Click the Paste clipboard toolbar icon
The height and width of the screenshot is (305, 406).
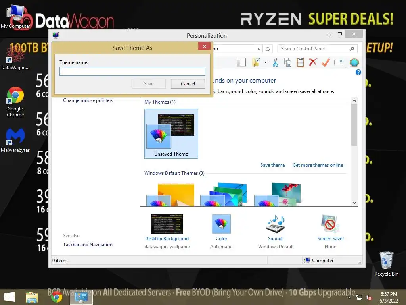pos(301,62)
